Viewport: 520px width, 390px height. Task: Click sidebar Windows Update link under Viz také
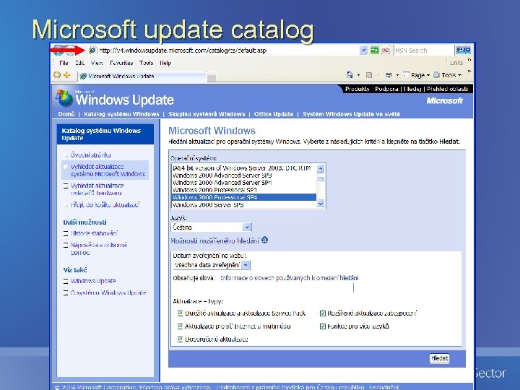click(x=93, y=281)
